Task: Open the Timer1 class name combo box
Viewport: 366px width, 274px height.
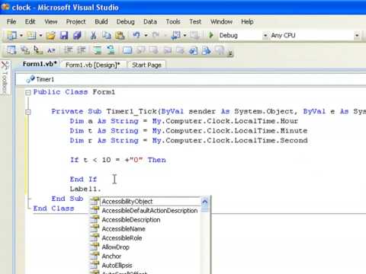Action: 191,79
